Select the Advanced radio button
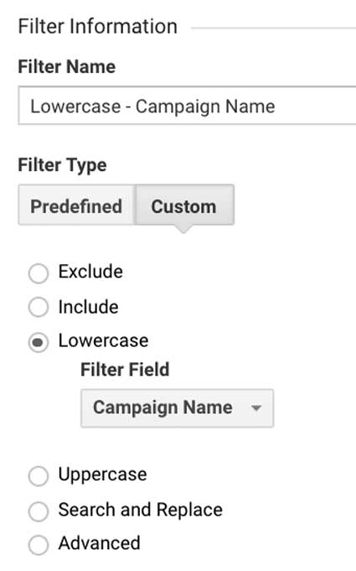 pyautogui.click(x=39, y=545)
